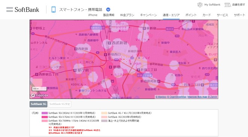Click the 中野坂上 station icon
Viewport: 248px width, 137px height.
(x=31, y=28)
